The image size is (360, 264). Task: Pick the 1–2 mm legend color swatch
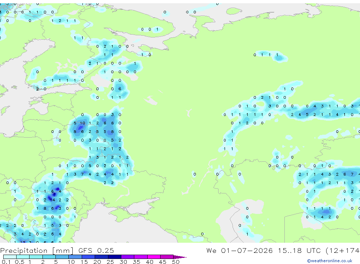pyautogui.click(x=36, y=257)
